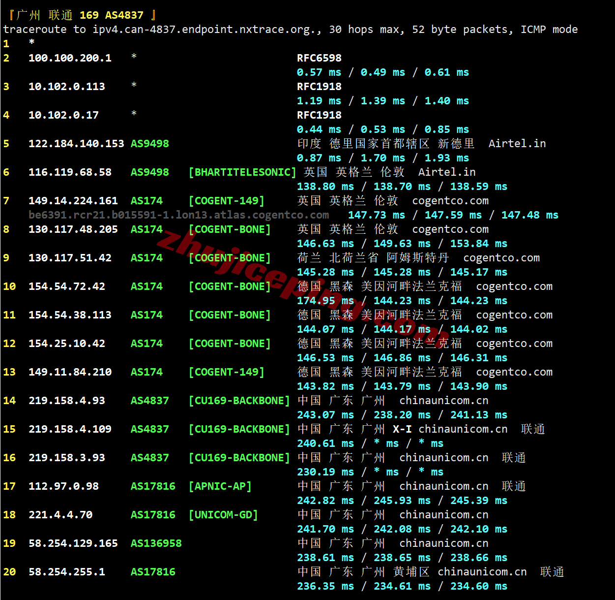This screenshot has width=615, height=600.
Task: Click the latency value 138.80 ms
Action: 325,187
